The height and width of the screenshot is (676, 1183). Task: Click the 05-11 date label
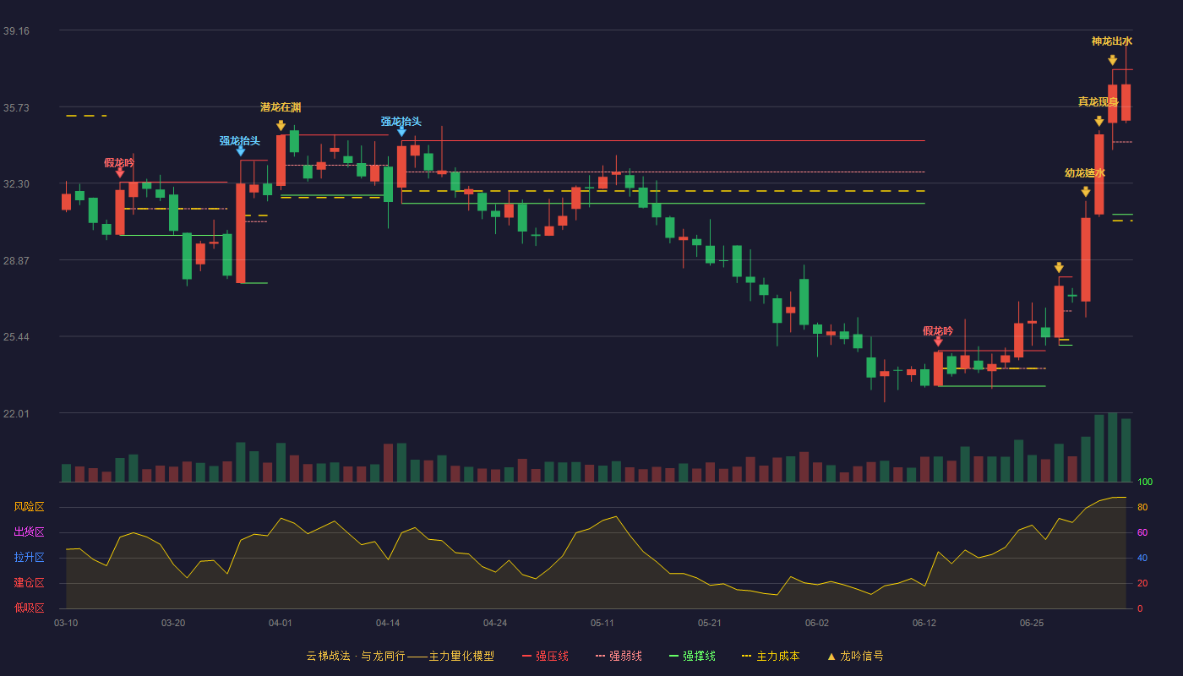click(x=602, y=623)
